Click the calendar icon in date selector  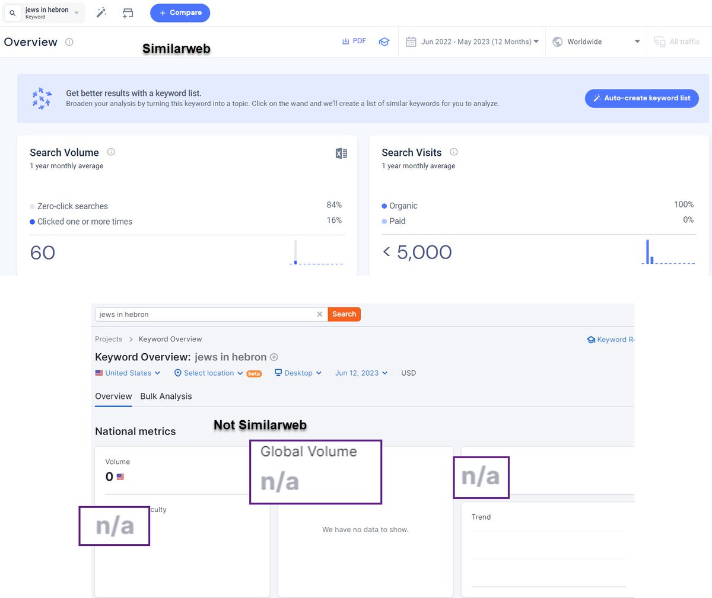click(x=411, y=41)
